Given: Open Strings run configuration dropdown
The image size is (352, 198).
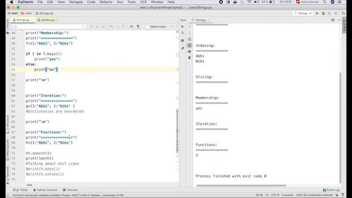Looking at the screenshot, I should [303, 13].
